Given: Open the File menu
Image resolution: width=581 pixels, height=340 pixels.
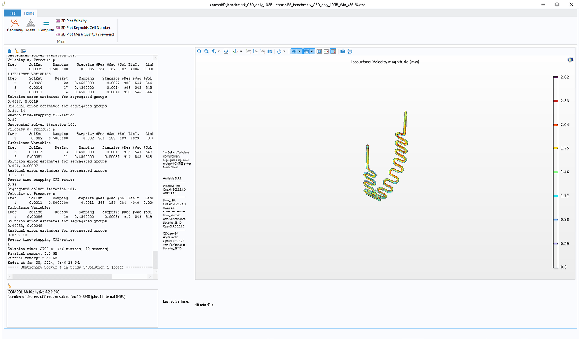Looking at the screenshot, I should (12, 13).
